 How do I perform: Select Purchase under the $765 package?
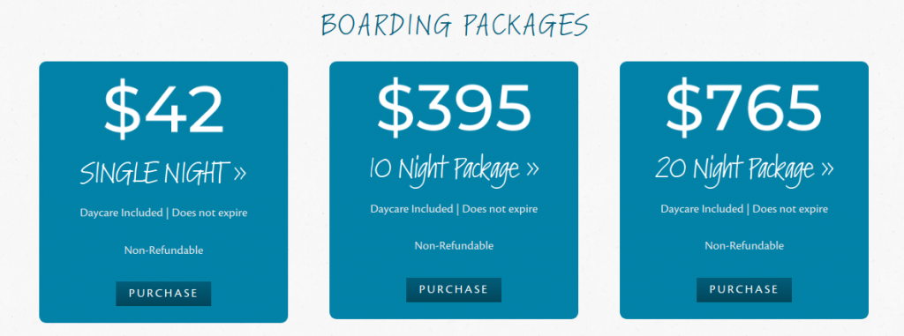pos(743,289)
